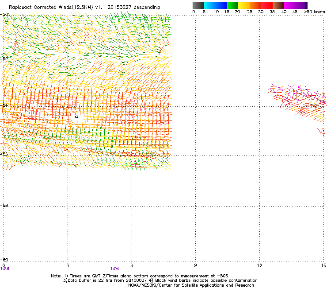Click the '3' longitude axis label
The width and height of the screenshot is (327, 288).
(68, 265)
